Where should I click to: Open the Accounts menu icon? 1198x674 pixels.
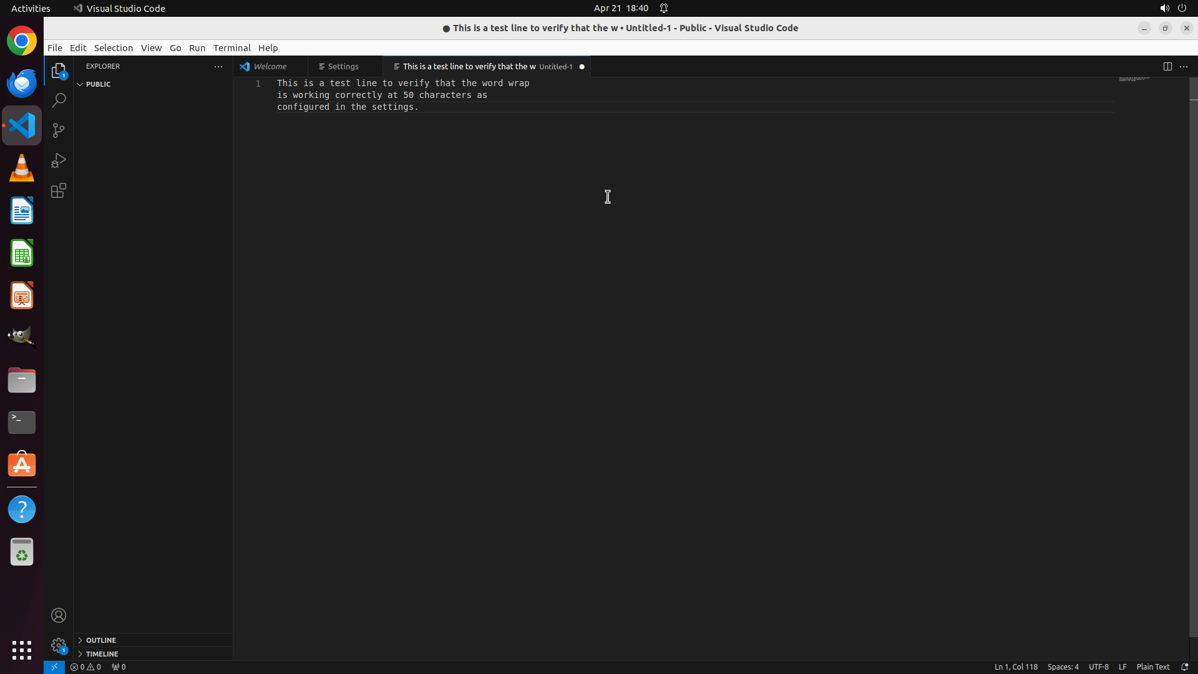coord(59,615)
